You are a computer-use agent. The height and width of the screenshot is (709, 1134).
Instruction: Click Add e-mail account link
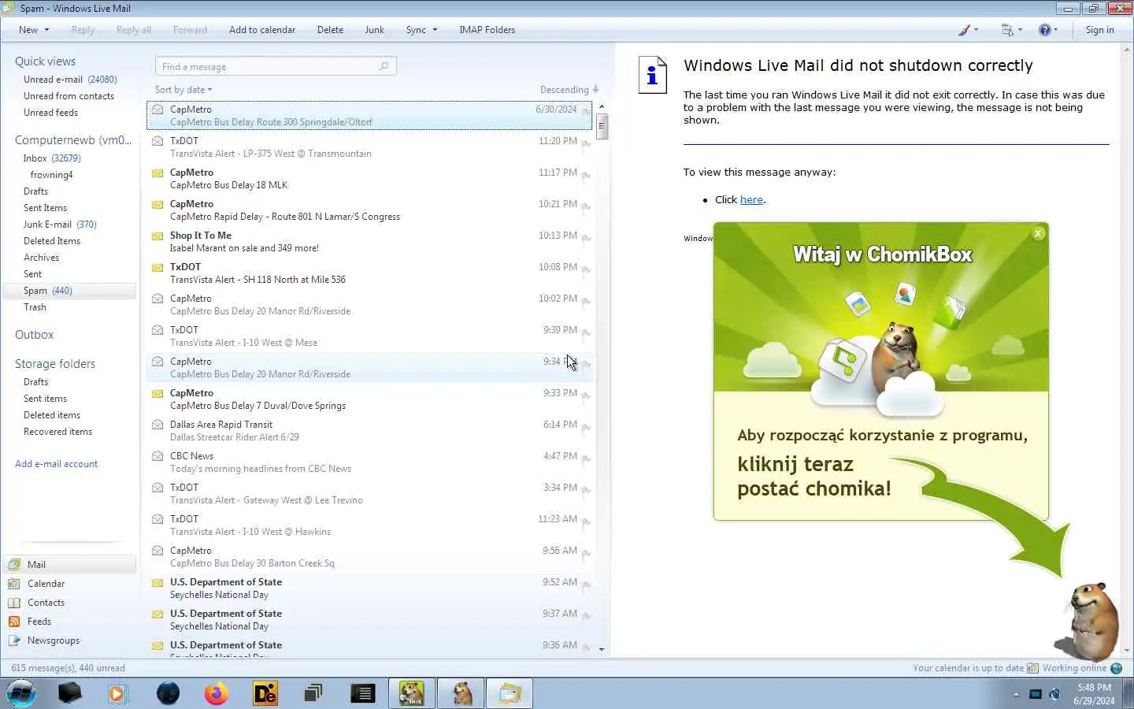click(x=56, y=464)
